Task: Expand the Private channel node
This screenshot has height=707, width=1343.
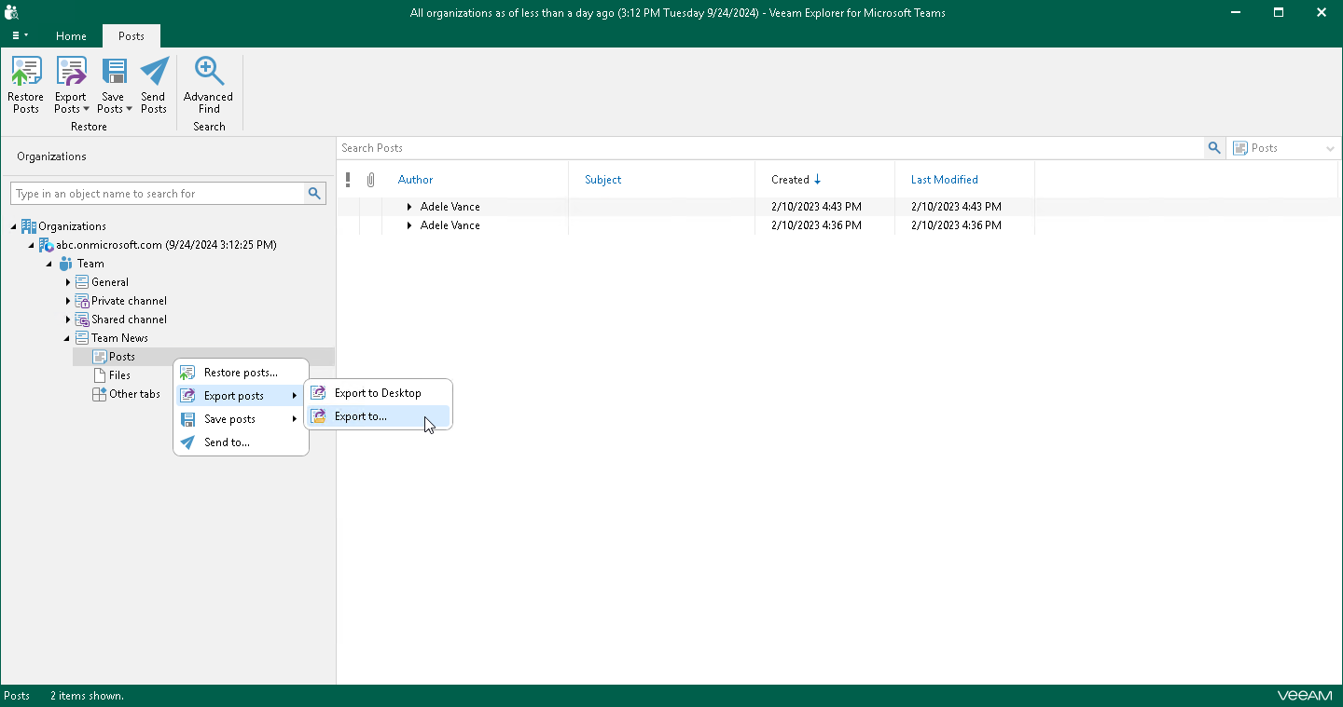Action: [68, 301]
